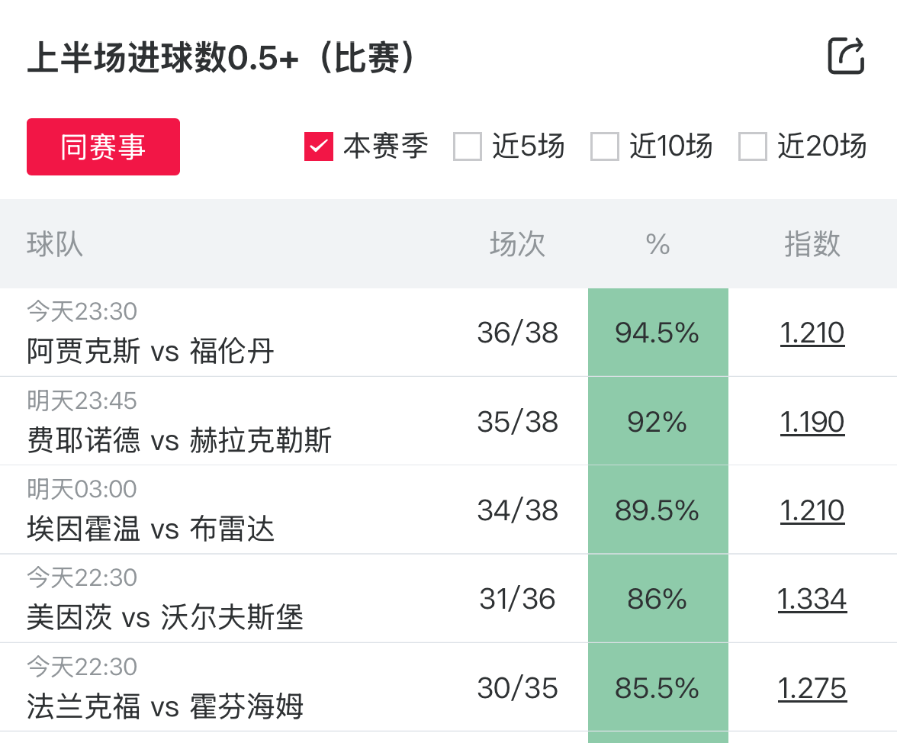Uncheck the 本赛季 checkbox

coord(319,146)
